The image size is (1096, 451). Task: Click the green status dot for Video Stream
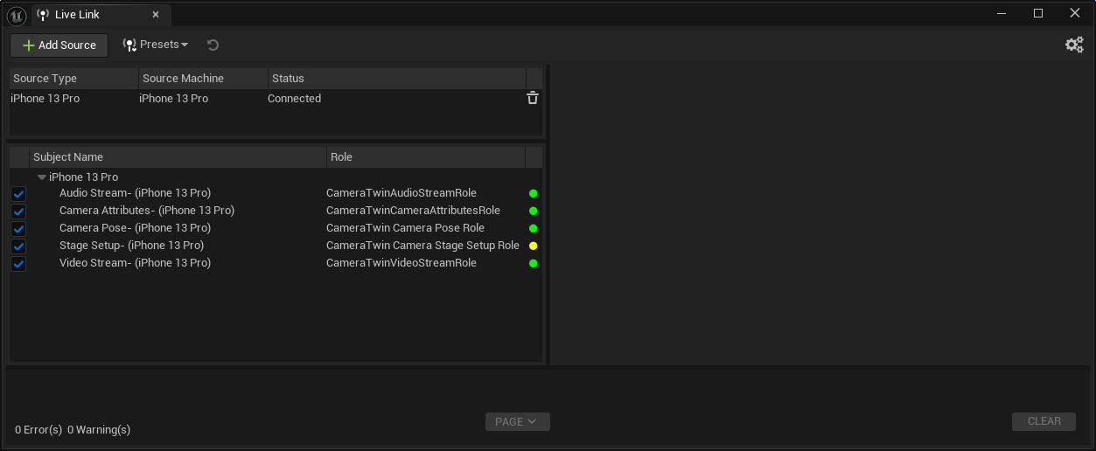pos(533,263)
